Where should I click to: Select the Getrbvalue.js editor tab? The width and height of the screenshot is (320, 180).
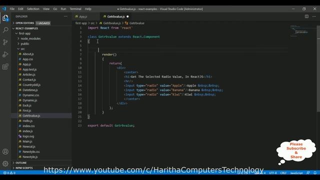coord(116,16)
